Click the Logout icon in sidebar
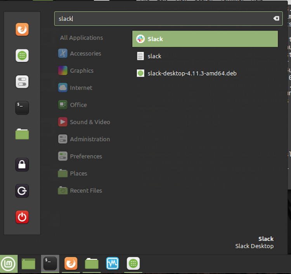 pos(22,191)
